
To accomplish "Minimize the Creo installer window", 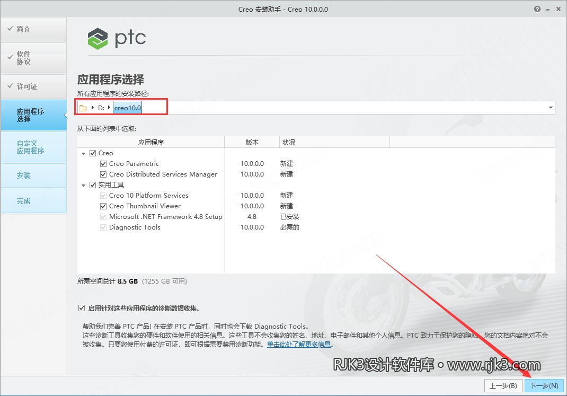I will point(548,10).
